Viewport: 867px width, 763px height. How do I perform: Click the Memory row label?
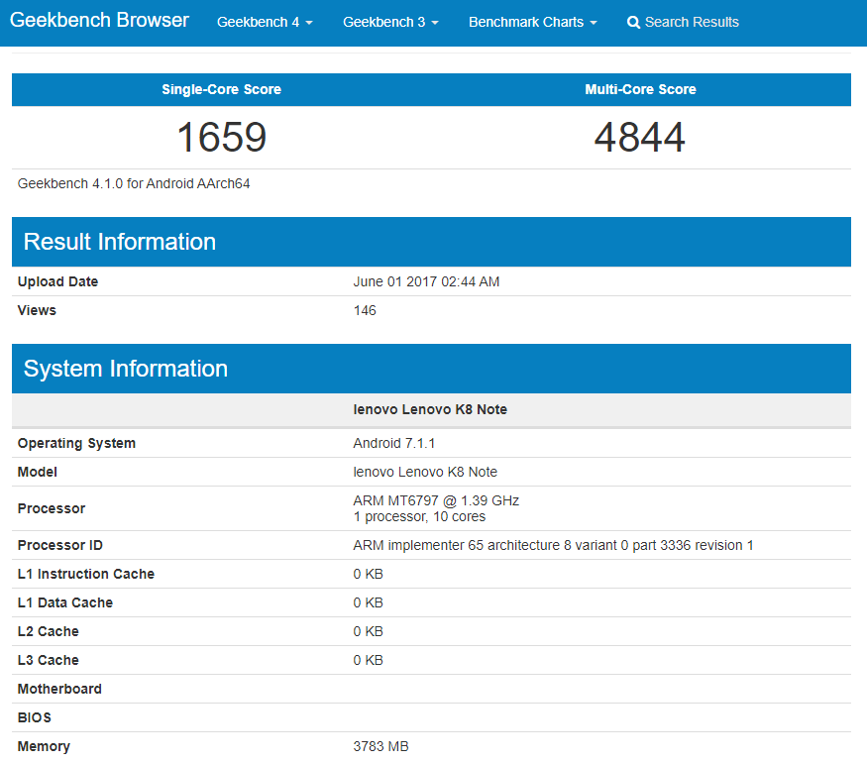tap(44, 746)
